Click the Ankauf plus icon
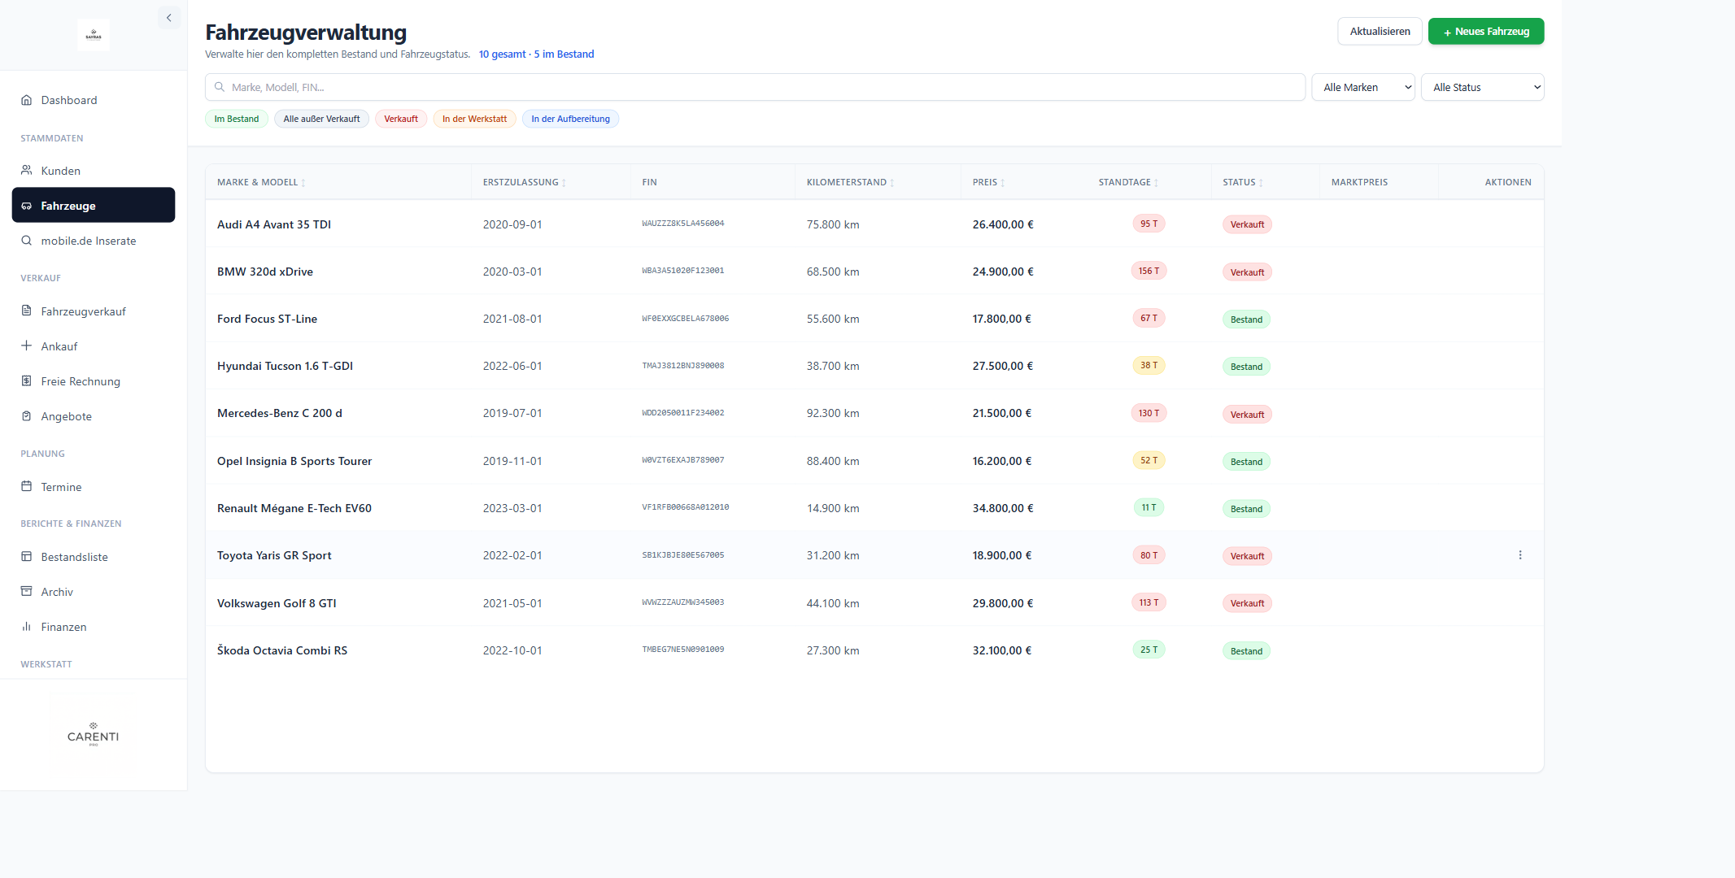The height and width of the screenshot is (878, 1735). click(27, 346)
